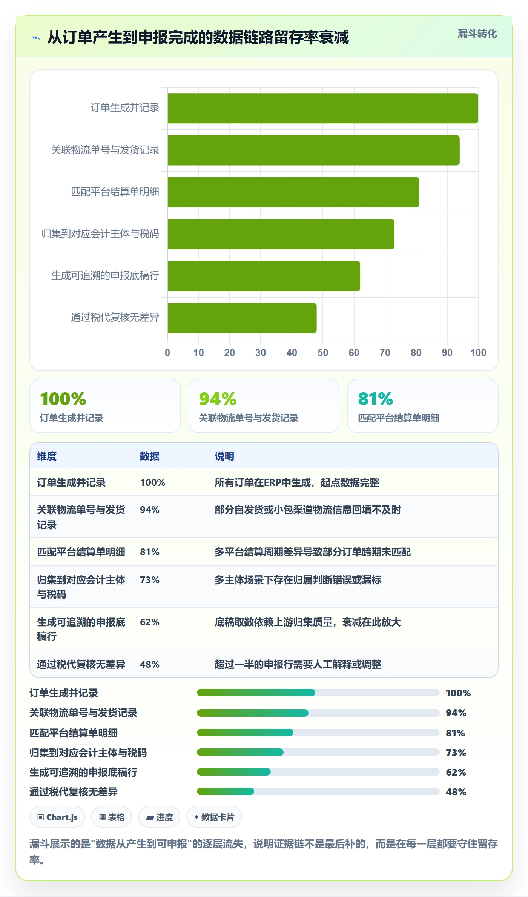
Task: Click the 81% progress bar
Action: click(318, 733)
